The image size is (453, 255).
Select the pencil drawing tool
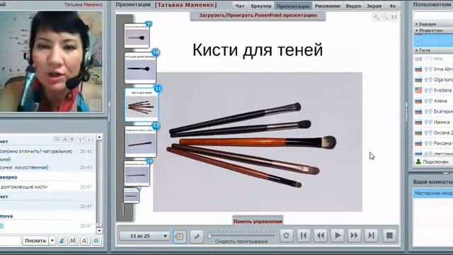click(x=197, y=237)
